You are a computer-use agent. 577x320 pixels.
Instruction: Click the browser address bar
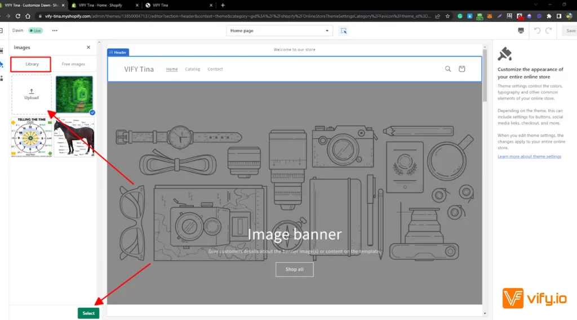(x=237, y=16)
